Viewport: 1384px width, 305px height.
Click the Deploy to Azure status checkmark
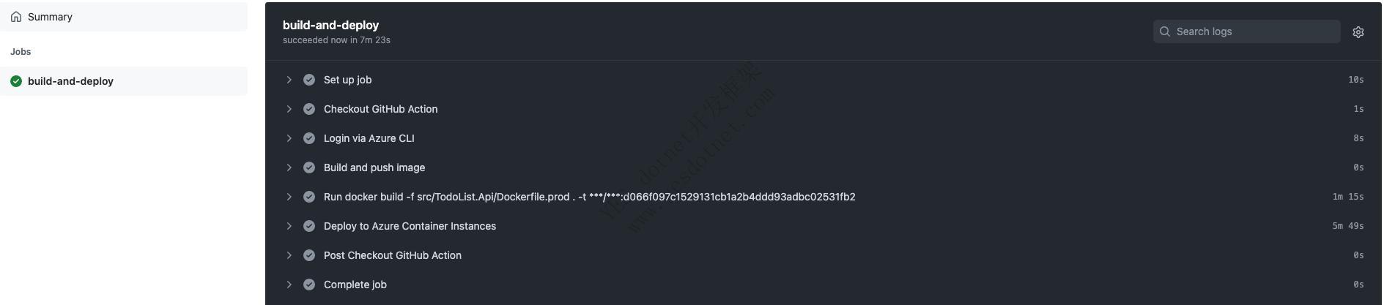(x=309, y=226)
